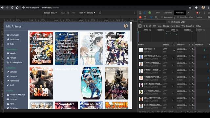Filter requests by CSS
The width and height of the screenshot is (210, 118).
pyautogui.click(x=155, y=26)
